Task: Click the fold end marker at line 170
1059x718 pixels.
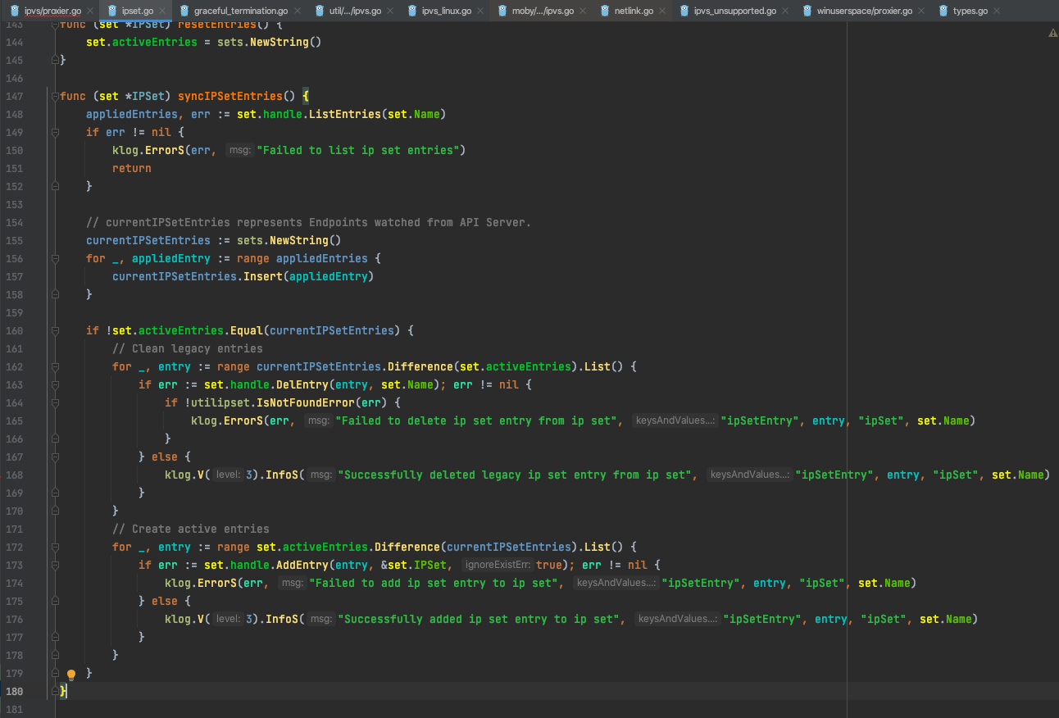Action: (x=56, y=511)
